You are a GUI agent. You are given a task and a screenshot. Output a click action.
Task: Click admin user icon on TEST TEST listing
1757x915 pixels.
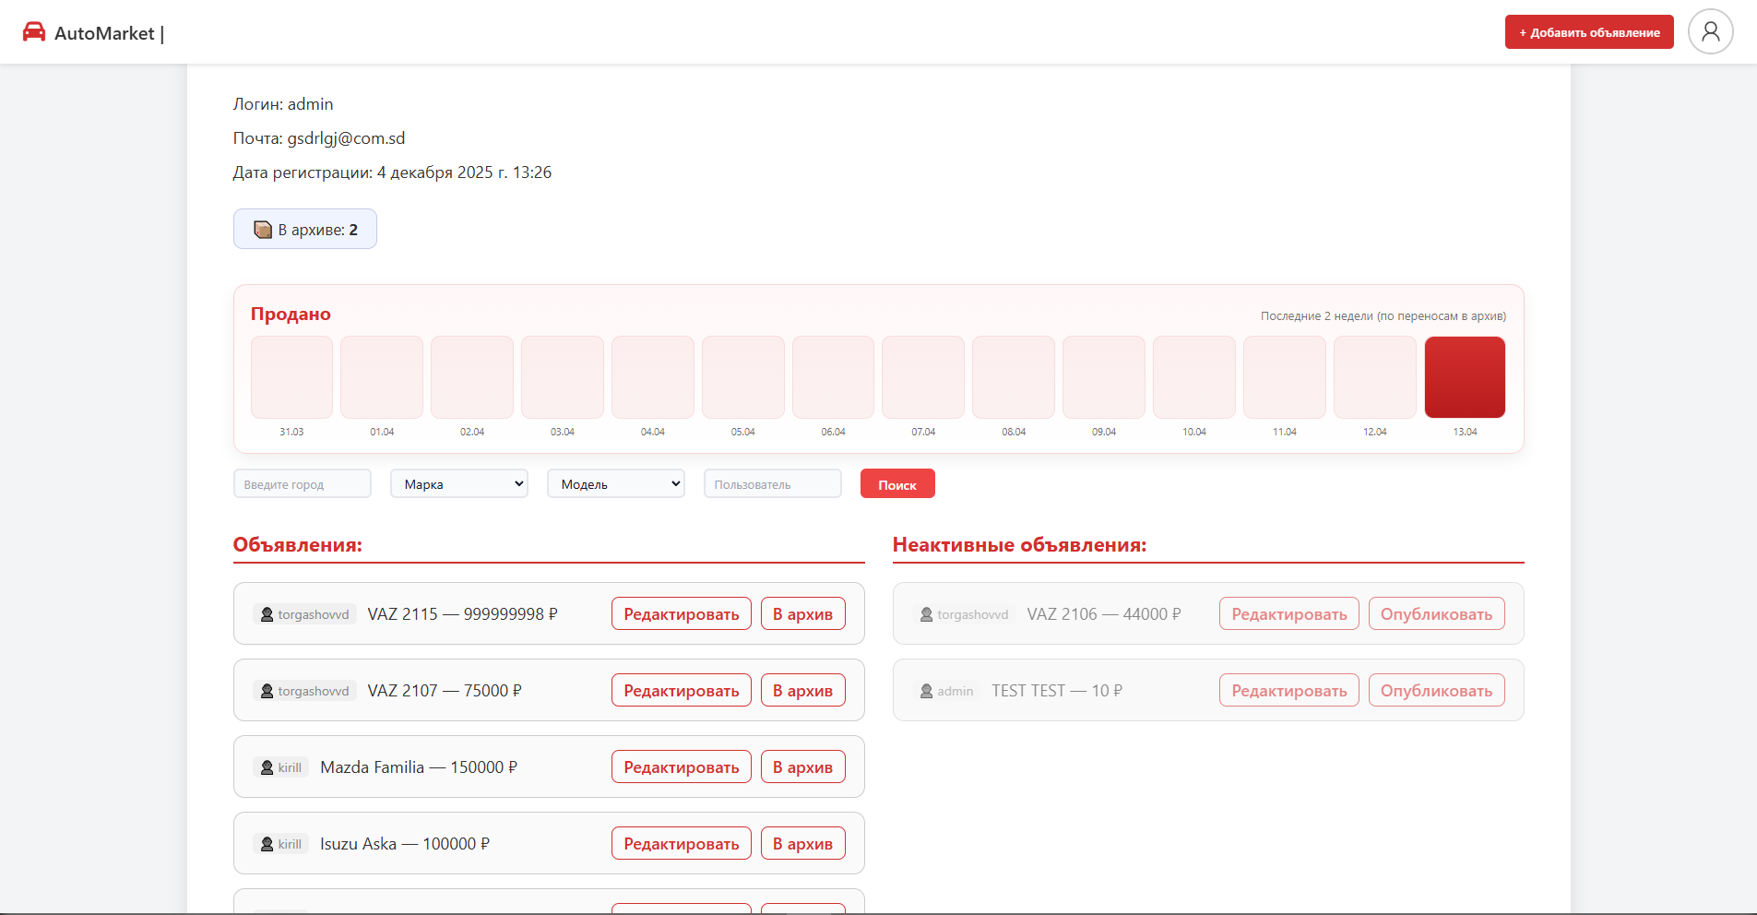[926, 691]
